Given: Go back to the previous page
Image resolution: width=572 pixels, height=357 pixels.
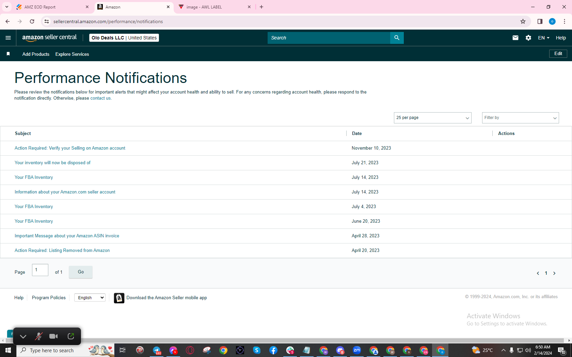Looking at the screenshot, I should (7, 21).
